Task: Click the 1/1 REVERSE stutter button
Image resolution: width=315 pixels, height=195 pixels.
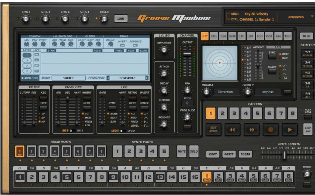Action: click(x=308, y=54)
